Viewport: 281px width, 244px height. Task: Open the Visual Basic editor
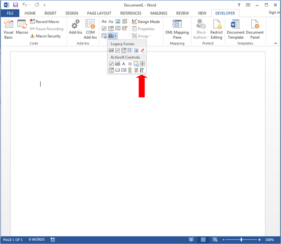pyautogui.click(x=8, y=29)
